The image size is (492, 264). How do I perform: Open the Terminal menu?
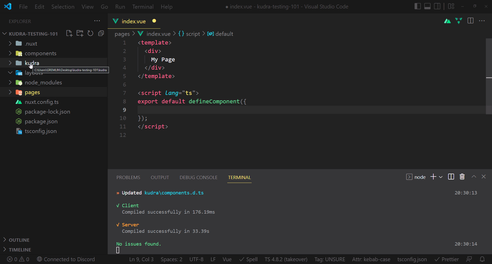pos(143,7)
